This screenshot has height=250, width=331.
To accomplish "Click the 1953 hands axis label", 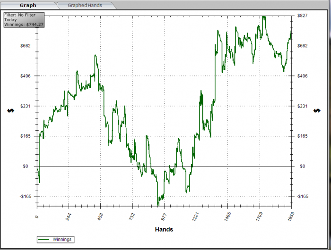I will 291,217.
